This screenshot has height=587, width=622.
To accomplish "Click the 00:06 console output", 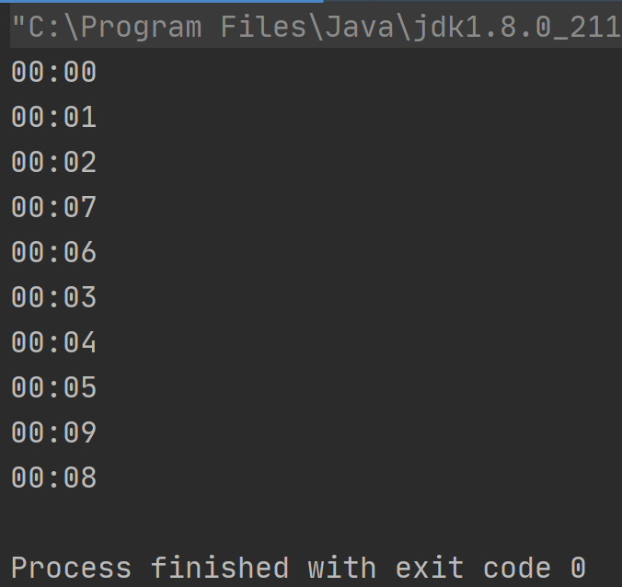I will pyautogui.click(x=54, y=252).
